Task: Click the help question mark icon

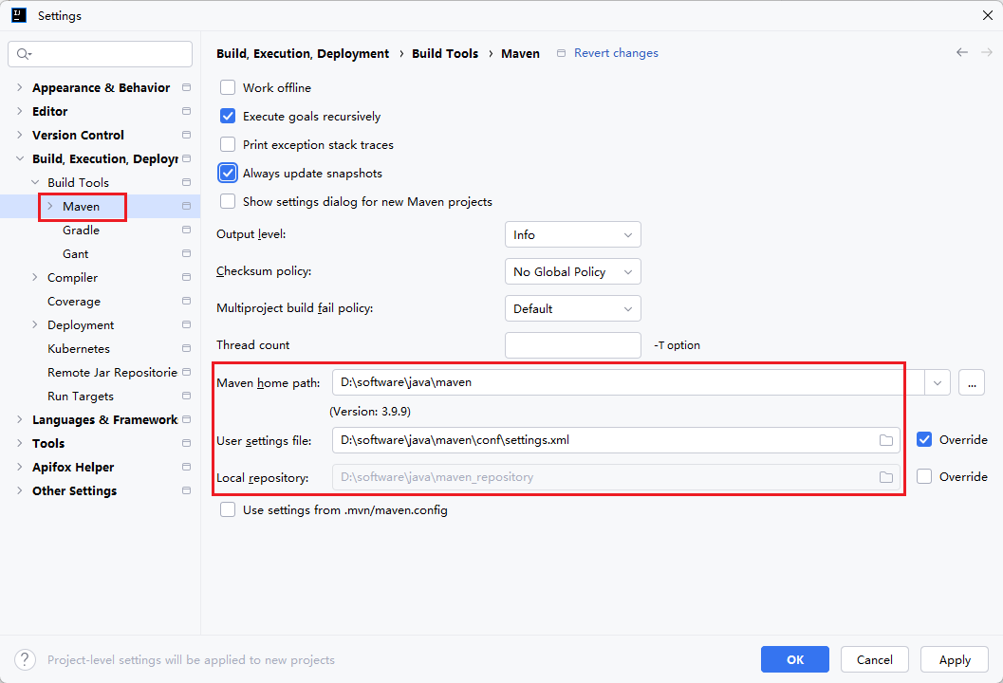Action: tap(27, 659)
